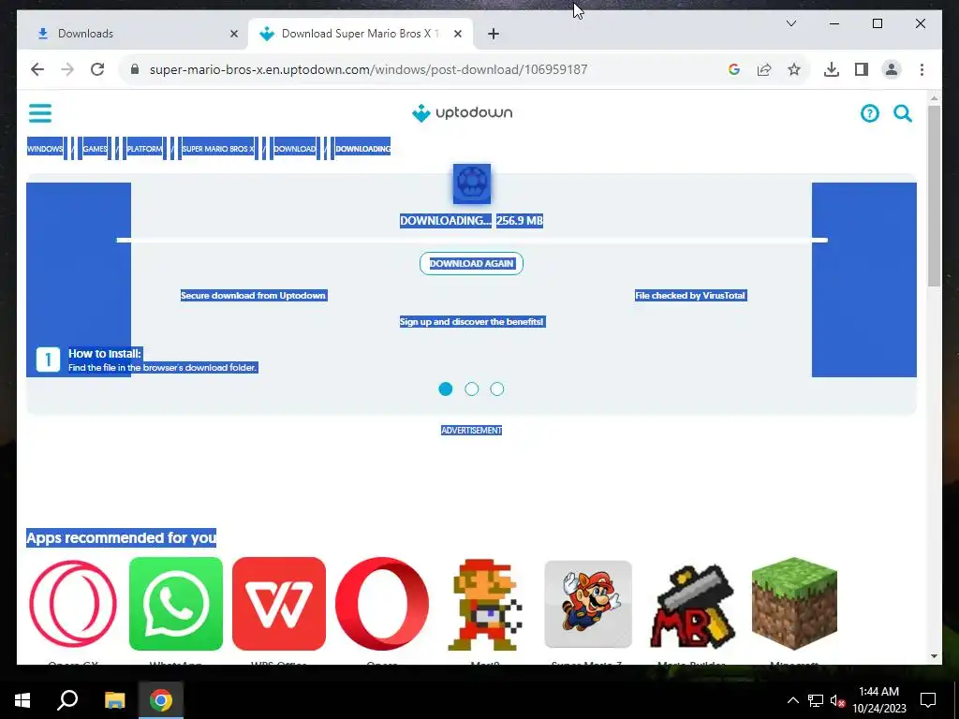959x719 pixels.
Task: Click the Super Mario Bros X mushroom icon
Action: [472, 183]
